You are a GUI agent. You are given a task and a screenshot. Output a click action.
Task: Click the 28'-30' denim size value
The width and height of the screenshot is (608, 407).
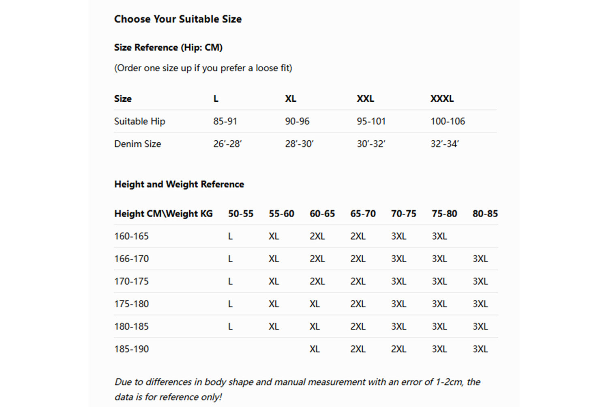click(x=299, y=144)
